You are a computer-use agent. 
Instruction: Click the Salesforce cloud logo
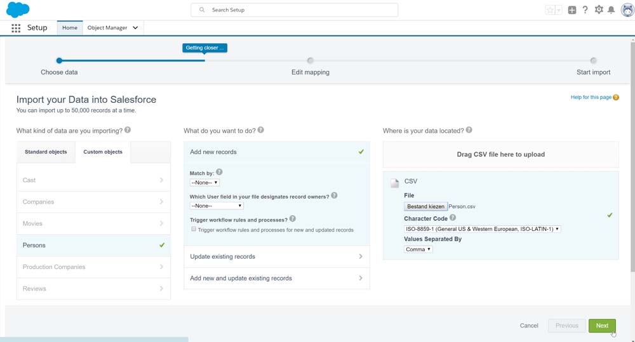point(18,10)
